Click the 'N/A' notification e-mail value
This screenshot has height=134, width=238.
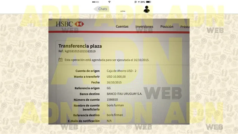(109, 121)
